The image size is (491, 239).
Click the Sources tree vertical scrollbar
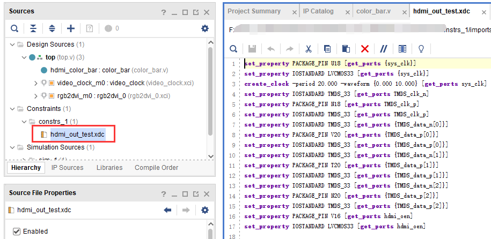point(210,91)
